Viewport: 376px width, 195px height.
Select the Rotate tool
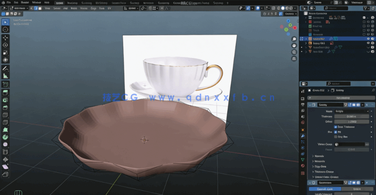coord(5,45)
